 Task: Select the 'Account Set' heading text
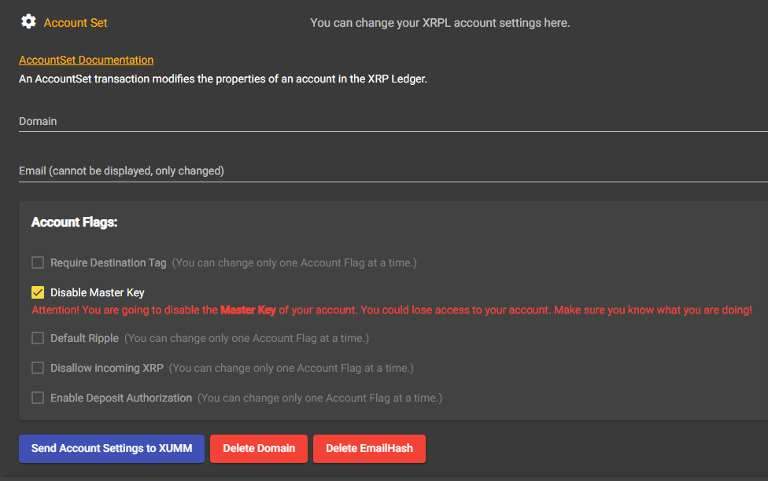(x=76, y=23)
